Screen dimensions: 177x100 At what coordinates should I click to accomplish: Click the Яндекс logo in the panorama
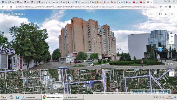(169, 64)
